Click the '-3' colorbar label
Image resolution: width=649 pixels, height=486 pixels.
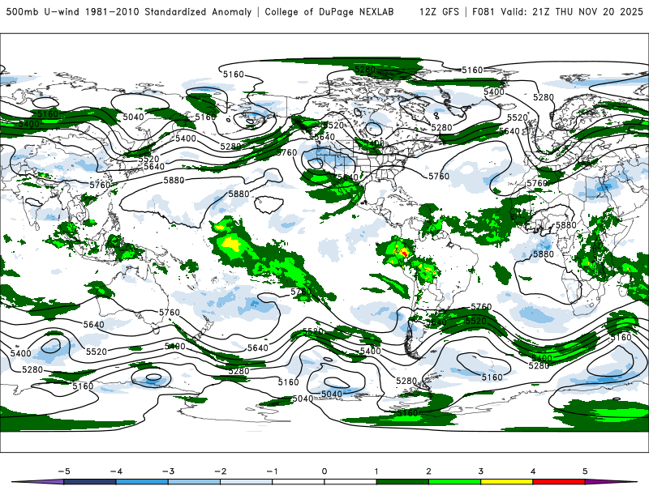[168, 471]
